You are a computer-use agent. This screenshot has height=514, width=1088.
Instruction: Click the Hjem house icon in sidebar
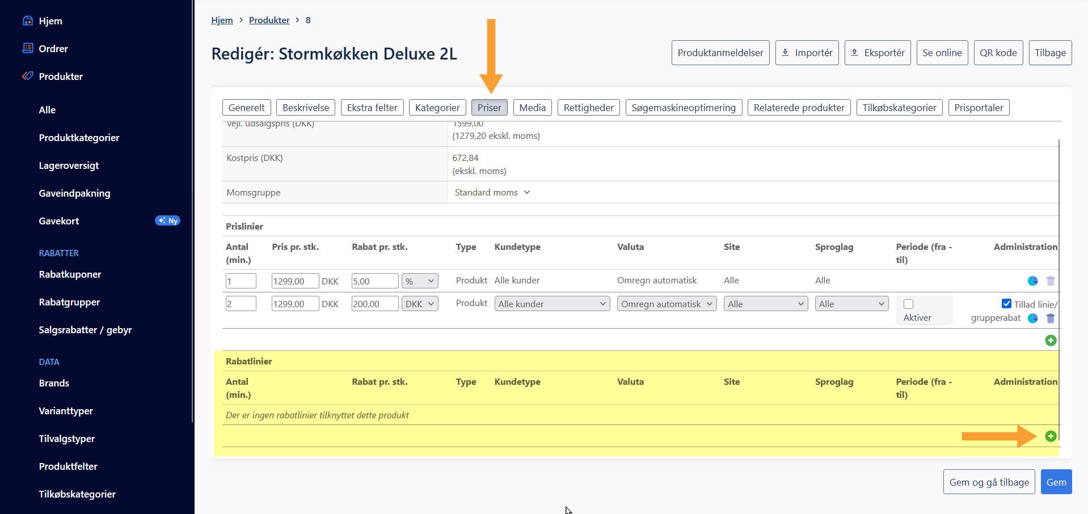click(x=28, y=21)
